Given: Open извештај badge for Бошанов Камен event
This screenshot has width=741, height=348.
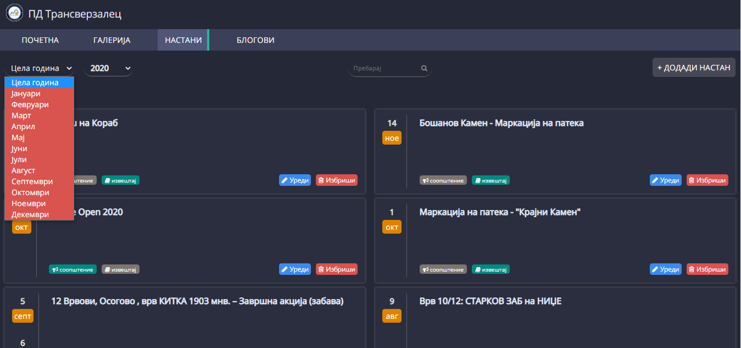Looking at the screenshot, I should (x=491, y=180).
